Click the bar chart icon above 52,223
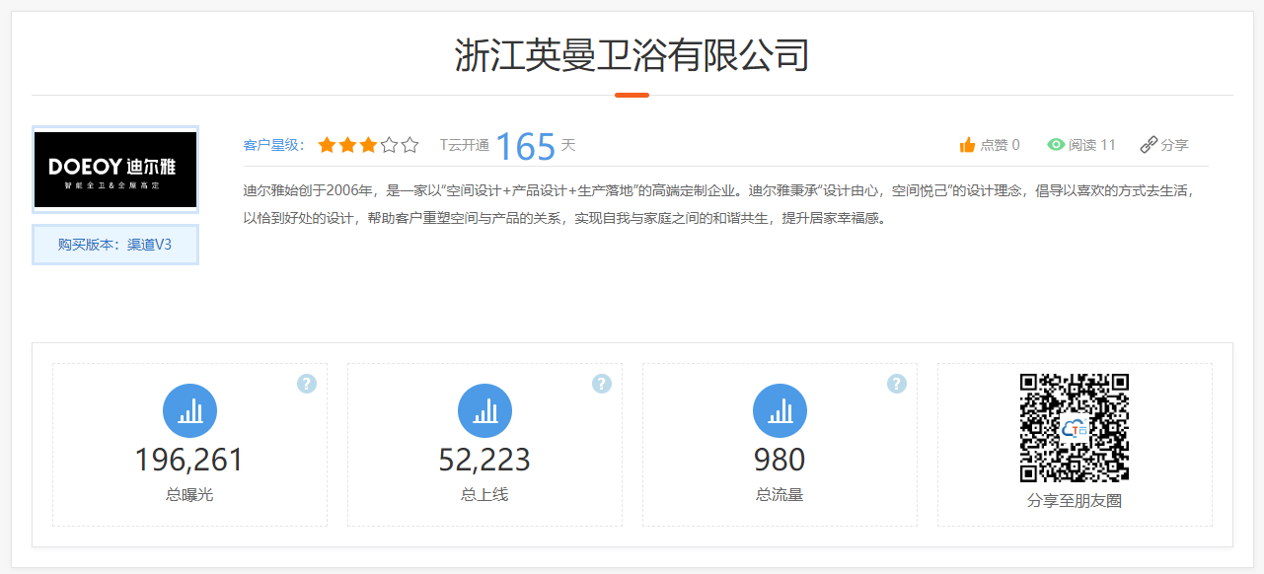 pos(484,411)
